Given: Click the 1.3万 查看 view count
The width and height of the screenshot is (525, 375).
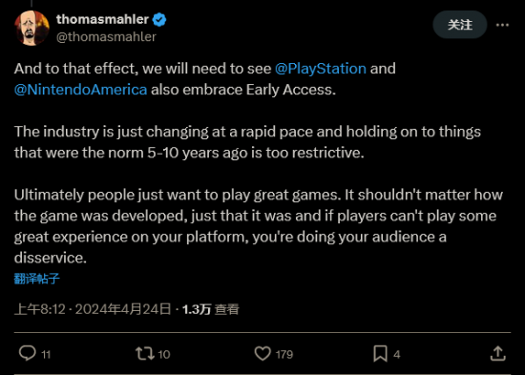Looking at the screenshot, I should click(x=211, y=309).
